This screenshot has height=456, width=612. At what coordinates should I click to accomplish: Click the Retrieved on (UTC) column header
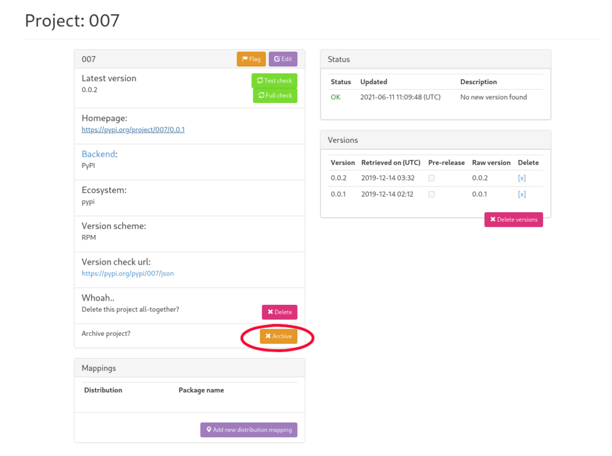[x=391, y=163]
